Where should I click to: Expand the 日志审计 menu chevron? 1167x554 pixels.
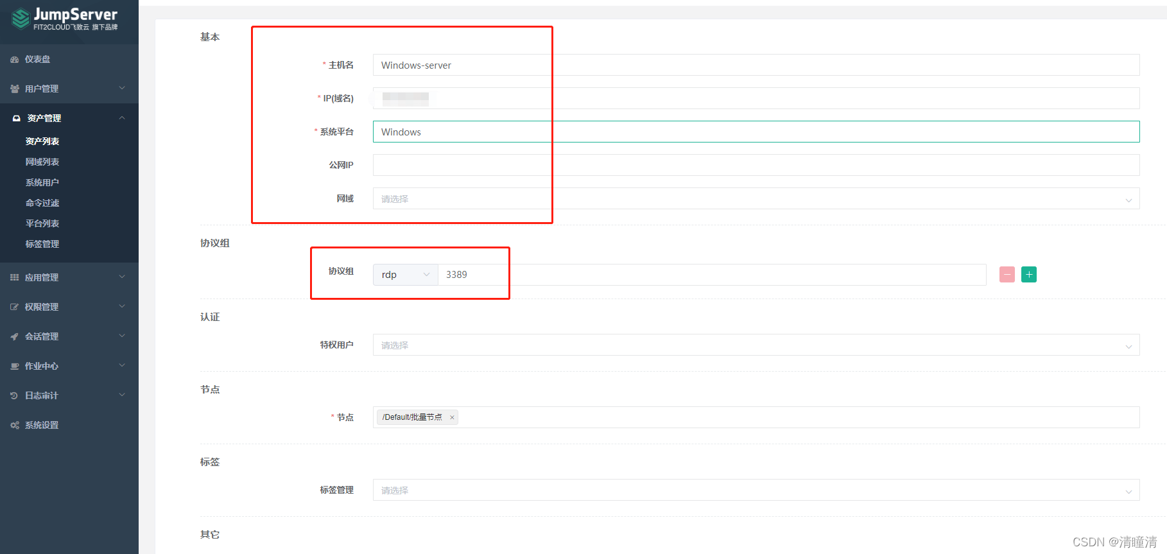pos(122,395)
